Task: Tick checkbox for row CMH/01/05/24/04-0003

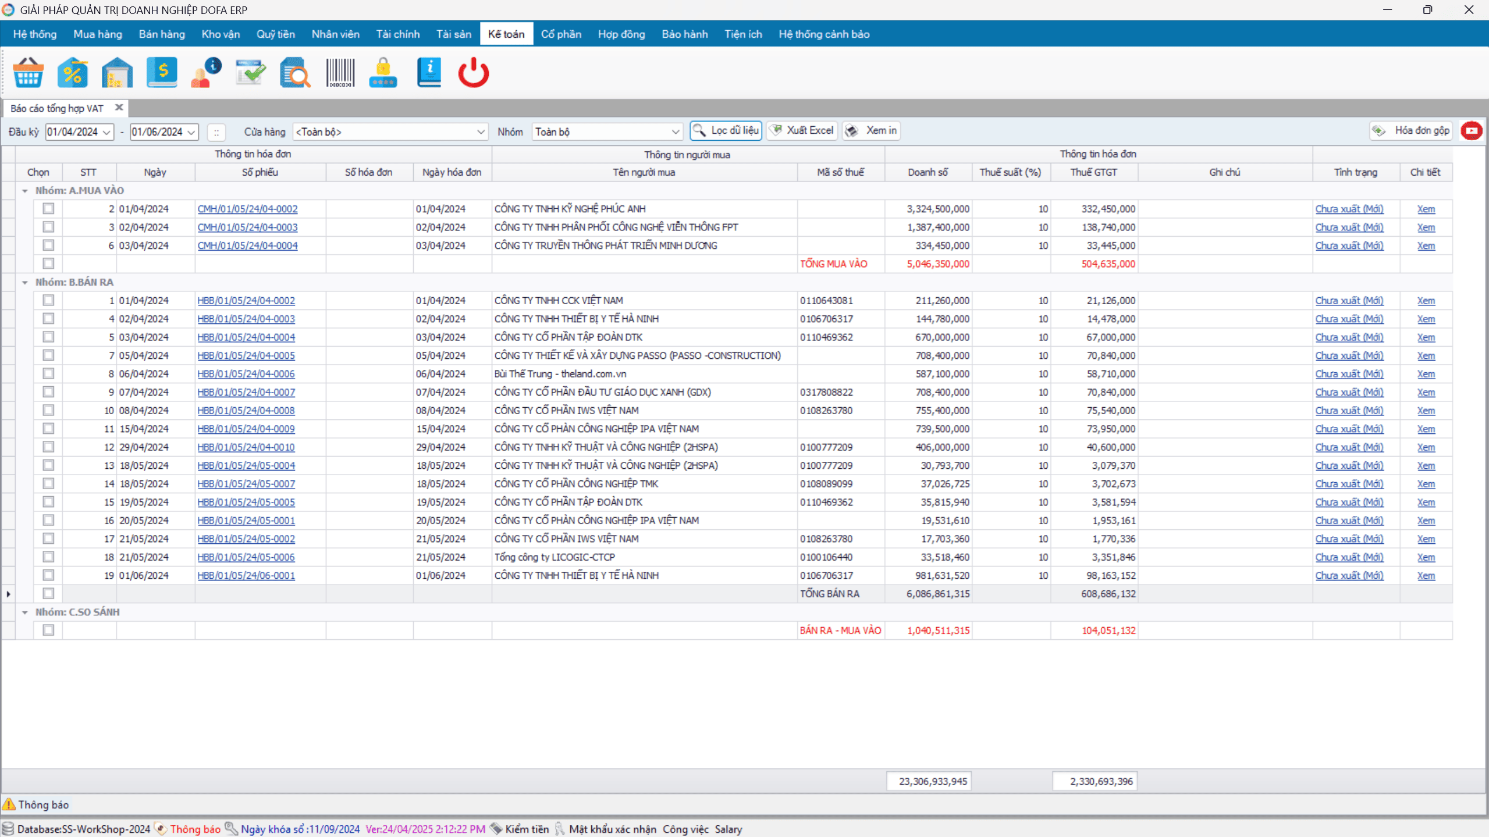Action: 48,227
